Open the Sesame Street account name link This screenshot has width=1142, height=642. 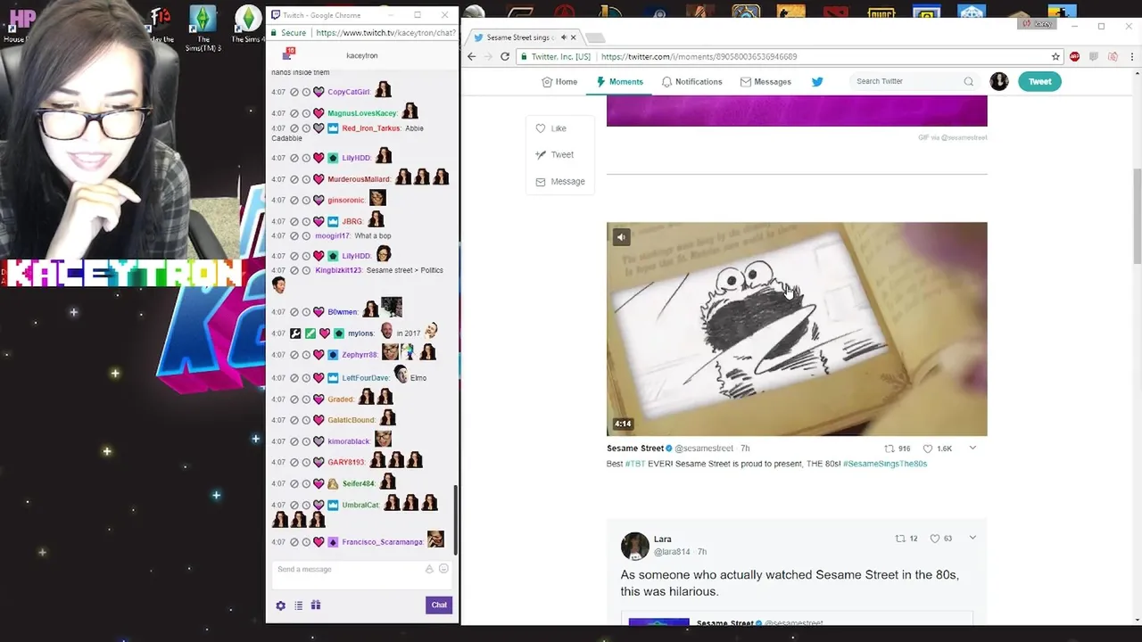click(x=635, y=449)
